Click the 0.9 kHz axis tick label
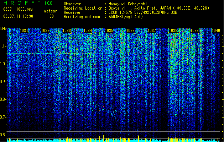 [x=3, y=82]
